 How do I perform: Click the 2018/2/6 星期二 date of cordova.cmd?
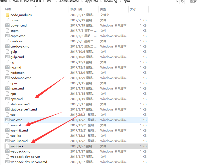pyautogui.click(x=83, y=46)
